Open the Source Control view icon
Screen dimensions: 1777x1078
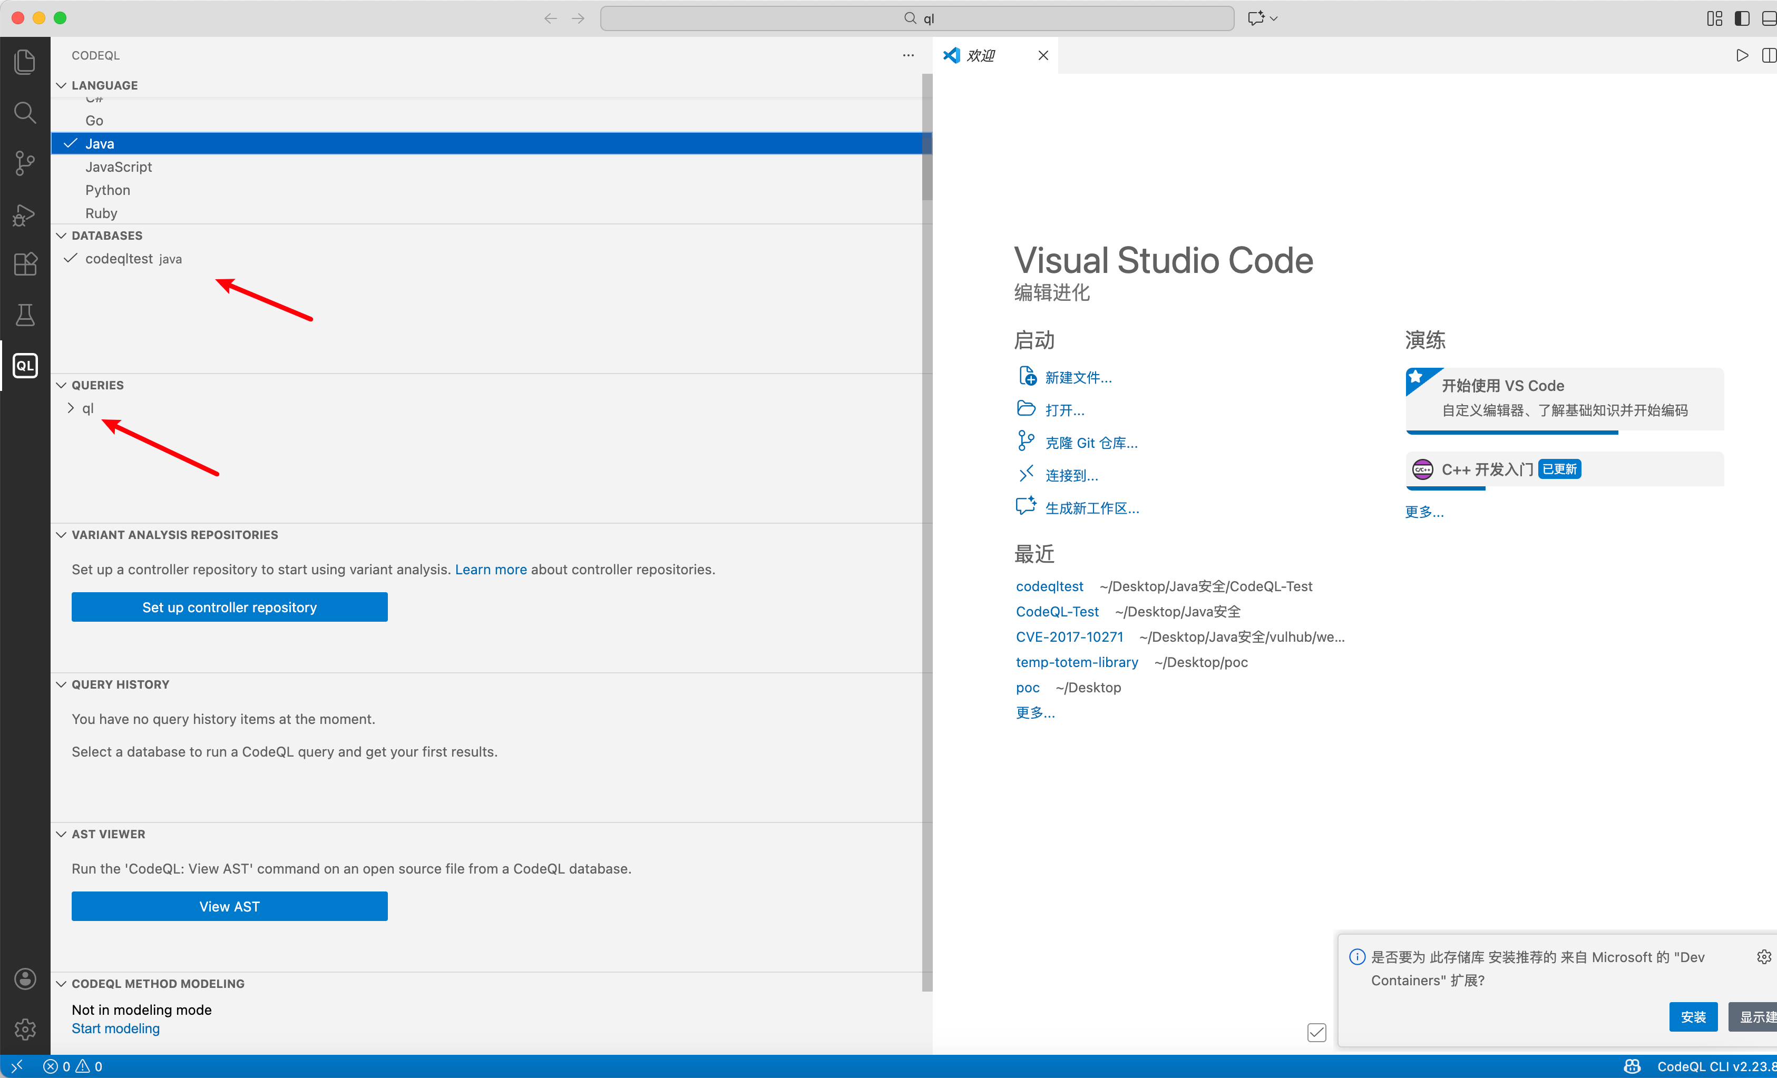tap(25, 163)
